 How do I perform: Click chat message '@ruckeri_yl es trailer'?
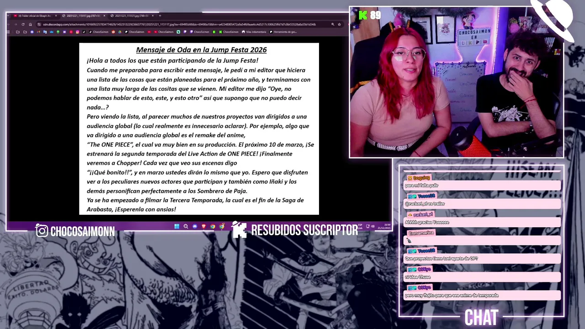click(x=425, y=204)
